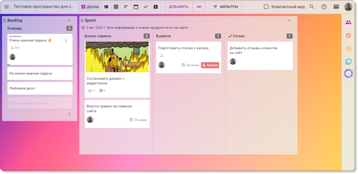The height and width of the screenshot is (174, 358).
Task: Enable the Компактный вид checkbox
Action: [x=266, y=7]
